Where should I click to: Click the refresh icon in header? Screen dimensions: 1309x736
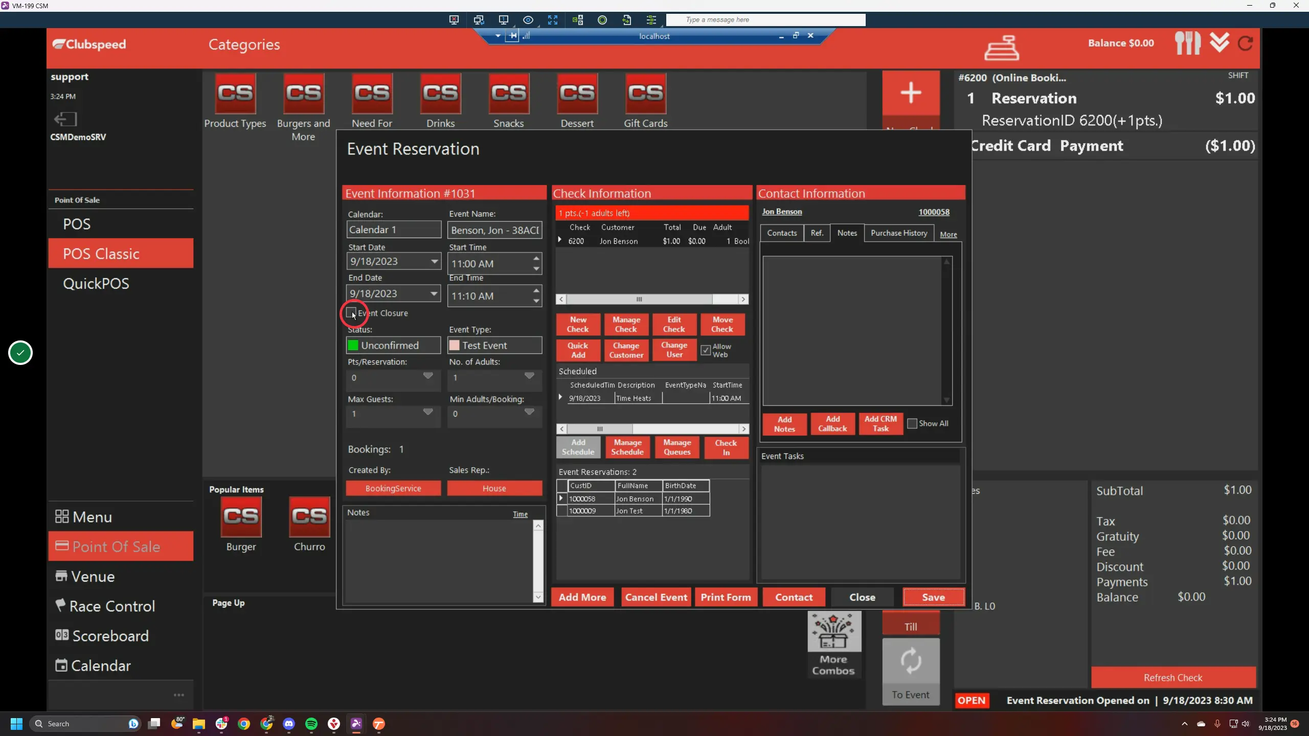pos(1245,43)
